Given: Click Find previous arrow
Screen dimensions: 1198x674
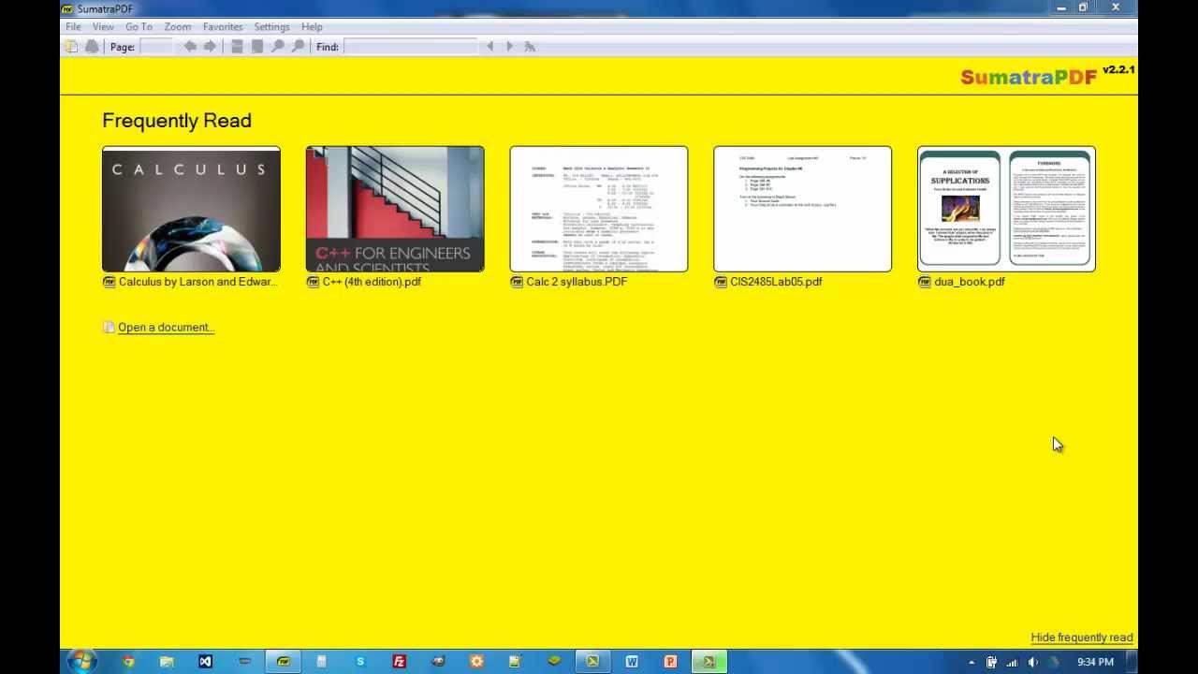Looking at the screenshot, I should pyautogui.click(x=489, y=47).
